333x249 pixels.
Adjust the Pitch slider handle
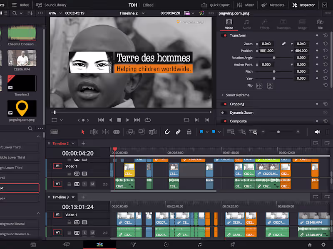click(x=273, y=72)
